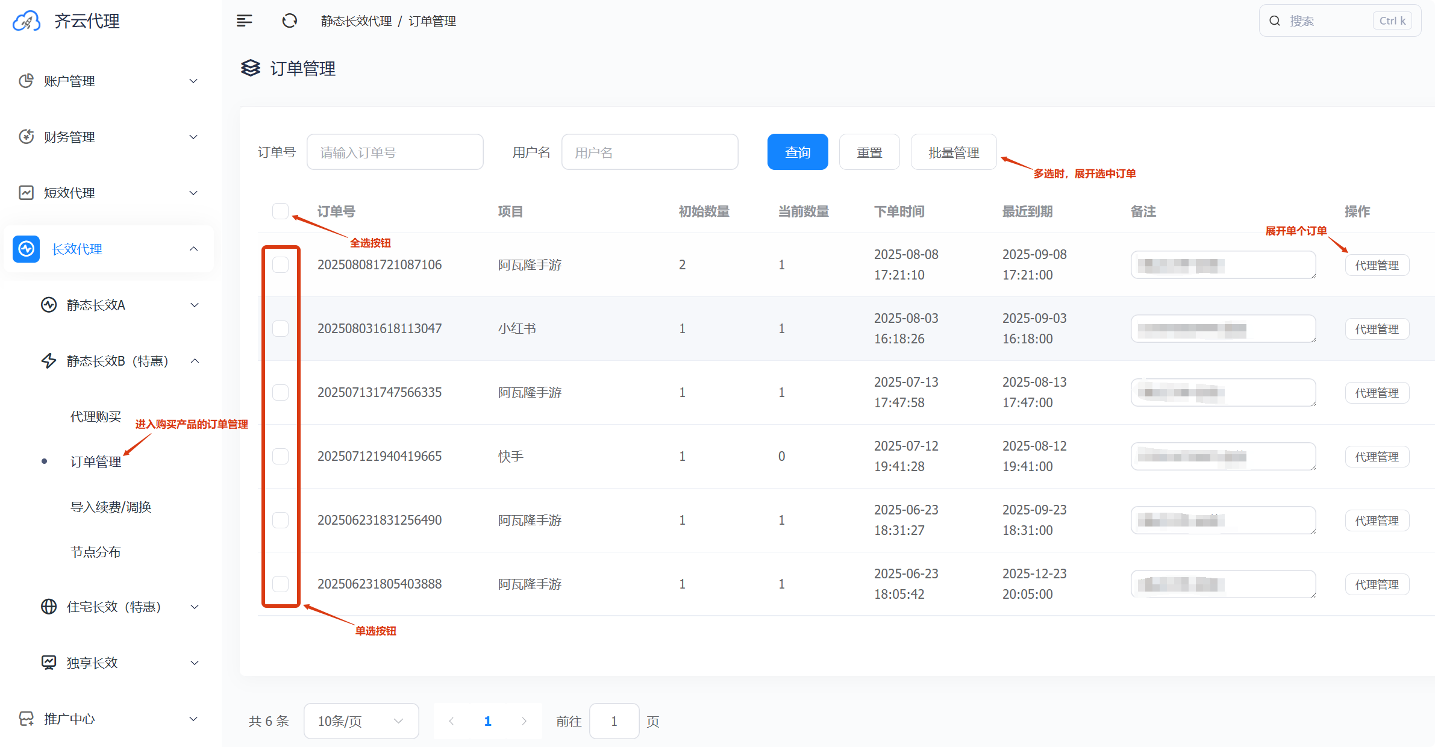Screen dimensions: 1435x747
Task: Click the blue 查询 button
Action: (x=798, y=152)
